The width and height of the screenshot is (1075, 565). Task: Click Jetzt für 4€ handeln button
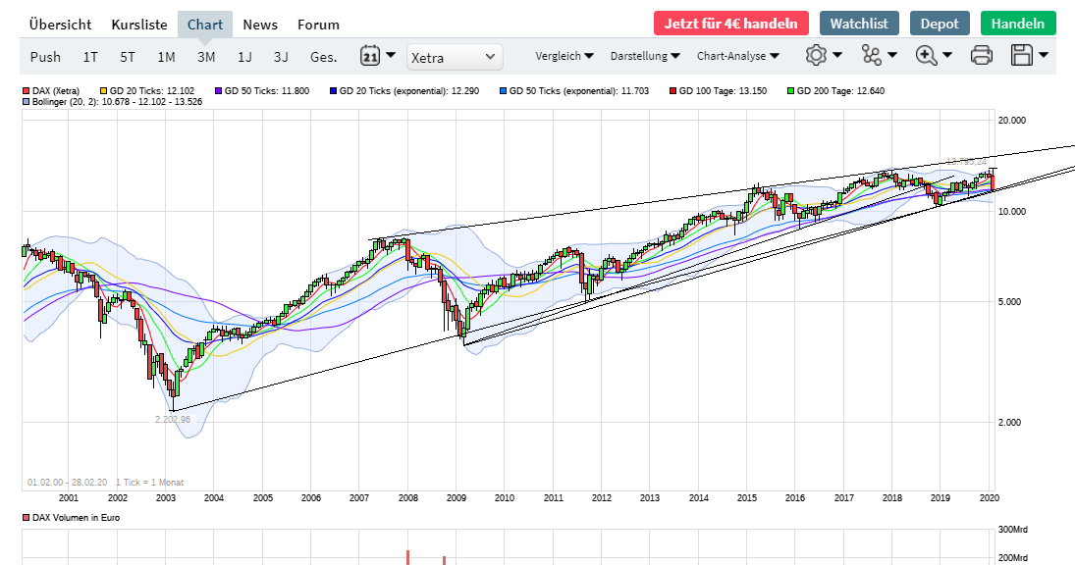(x=731, y=24)
